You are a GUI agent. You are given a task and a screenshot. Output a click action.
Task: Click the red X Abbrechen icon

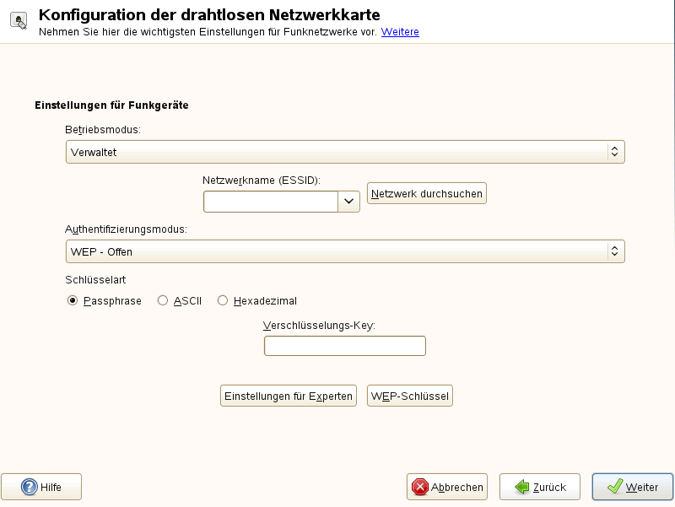tap(419, 487)
